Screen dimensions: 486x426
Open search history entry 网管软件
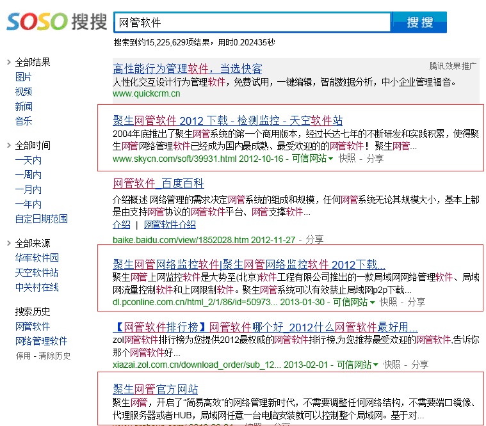33,326
